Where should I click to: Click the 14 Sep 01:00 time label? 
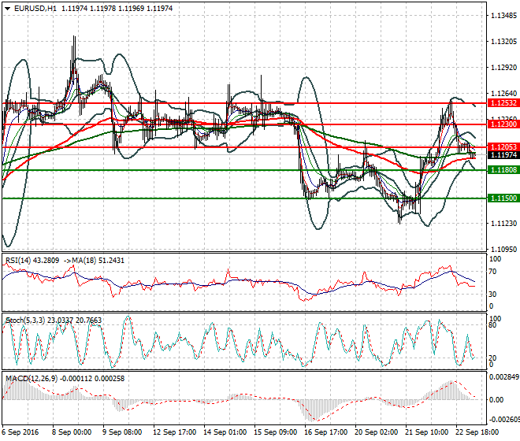click(x=225, y=432)
